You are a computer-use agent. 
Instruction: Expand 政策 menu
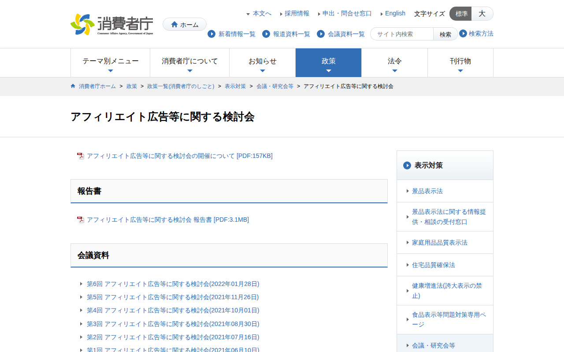tap(329, 62)
